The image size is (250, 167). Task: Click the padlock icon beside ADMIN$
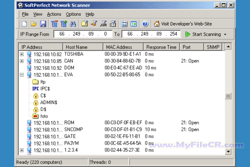coord(36,103)
